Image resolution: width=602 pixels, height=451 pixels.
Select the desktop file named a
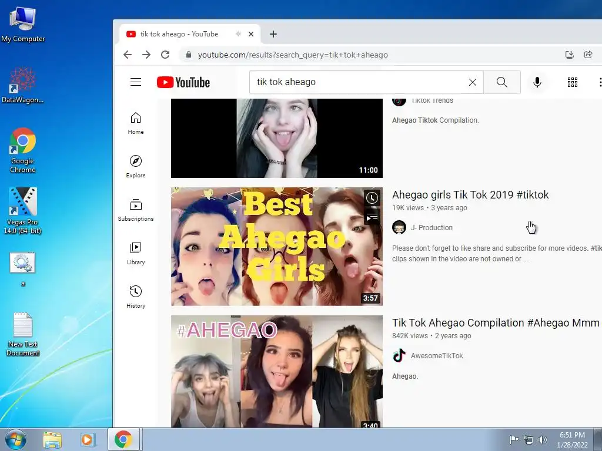point(23,269)
